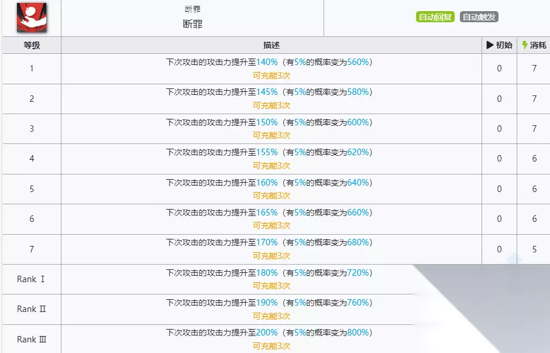The image size is (550, 353).
Task: Click the level 7 cost value 5
Action: (534, 249)
